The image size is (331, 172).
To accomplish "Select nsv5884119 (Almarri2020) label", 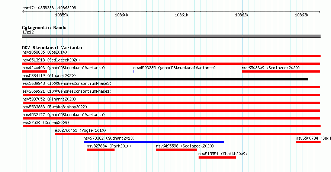I will pyautogui.click(x=49, y=76).
